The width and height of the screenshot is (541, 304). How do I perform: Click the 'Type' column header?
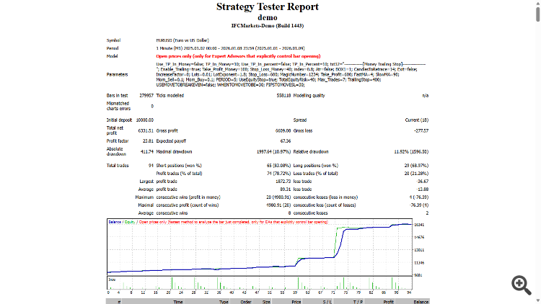coord(224,302)
